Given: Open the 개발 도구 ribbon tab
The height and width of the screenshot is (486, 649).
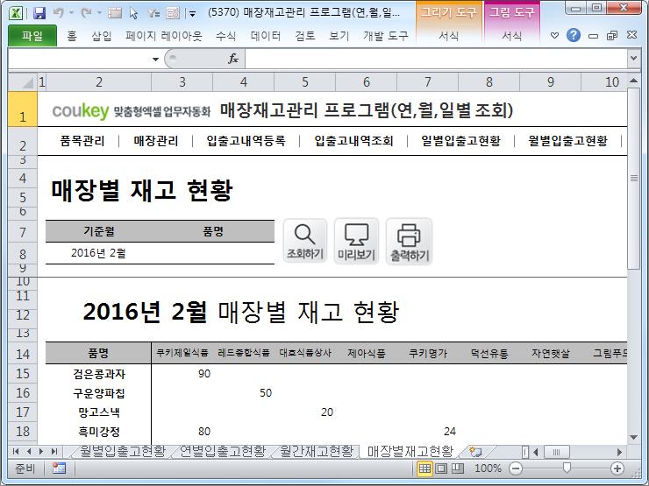Looking at the screenshot, I should pos(386,36).
